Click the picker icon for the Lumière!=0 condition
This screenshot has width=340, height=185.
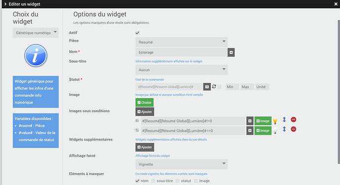(x=250, y=121)
